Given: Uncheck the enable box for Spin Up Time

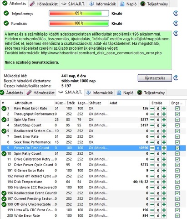Looking at the screenshot, I should click(x=177, y=120).
